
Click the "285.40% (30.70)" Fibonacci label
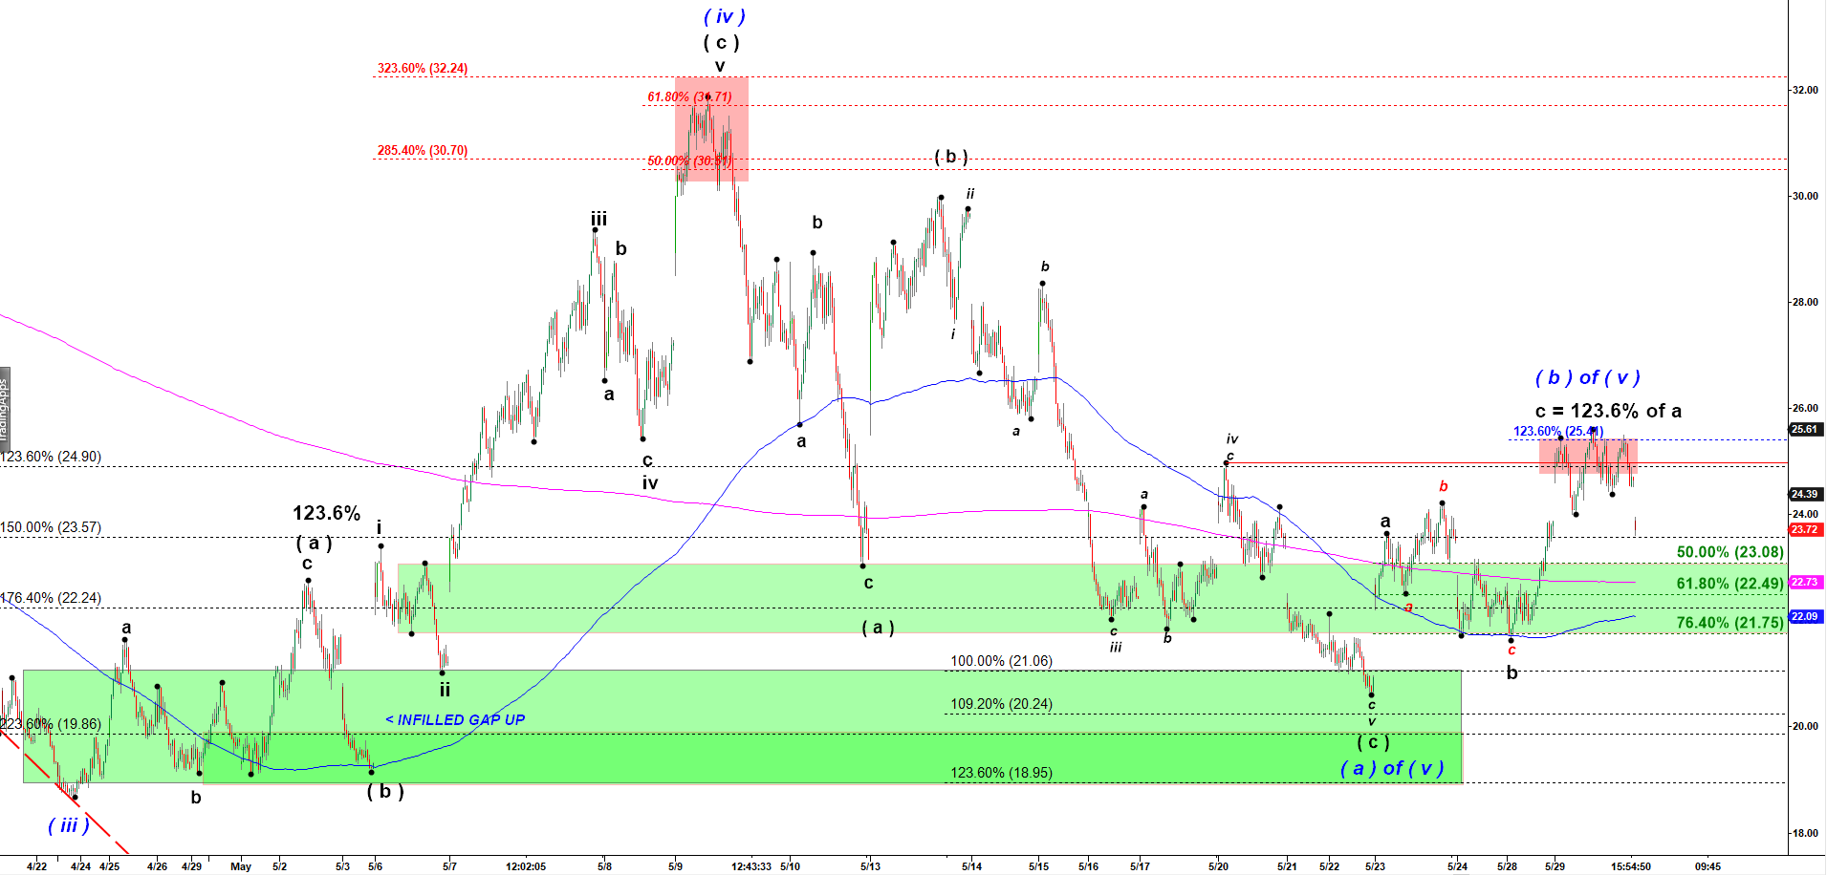click(x=423, y=151)
